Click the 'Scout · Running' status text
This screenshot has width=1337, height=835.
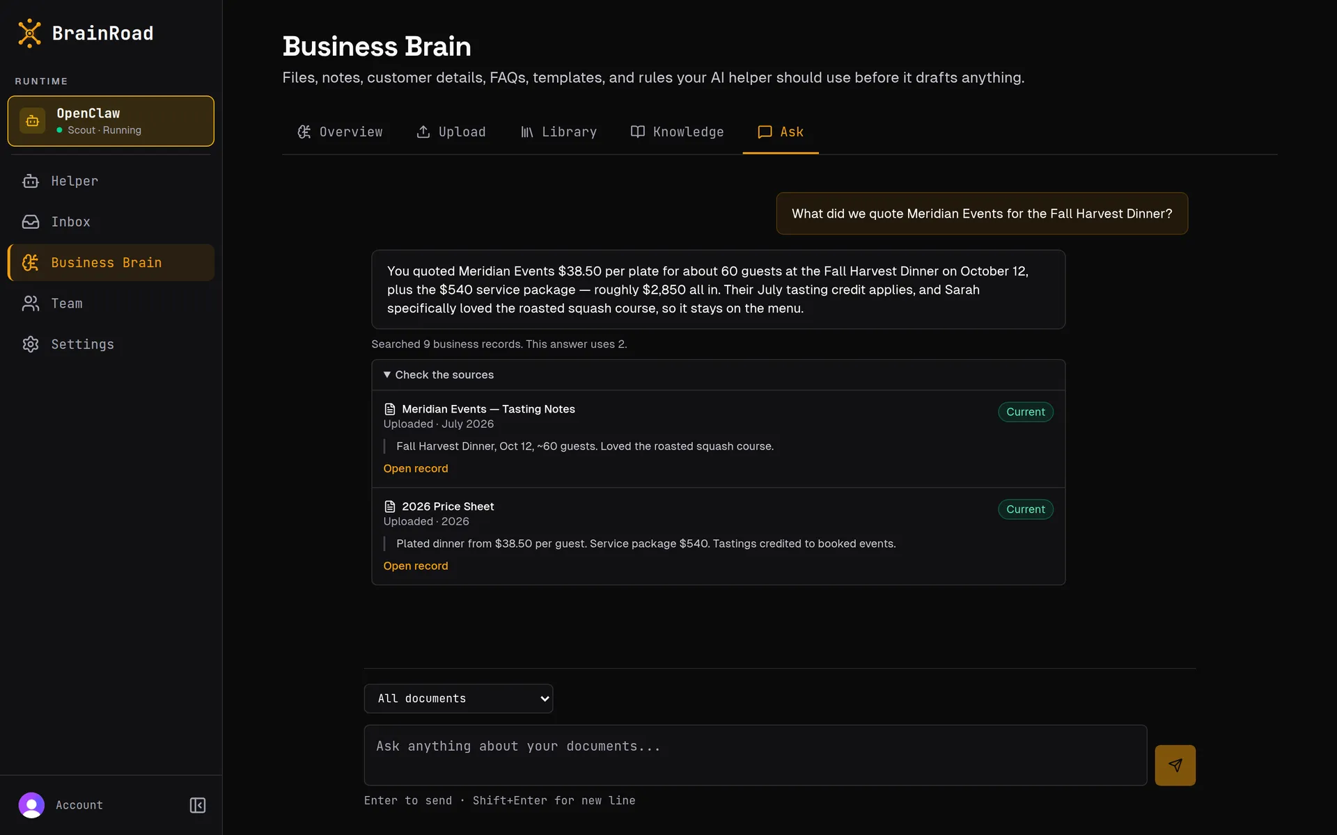click(x=104, y=130)
